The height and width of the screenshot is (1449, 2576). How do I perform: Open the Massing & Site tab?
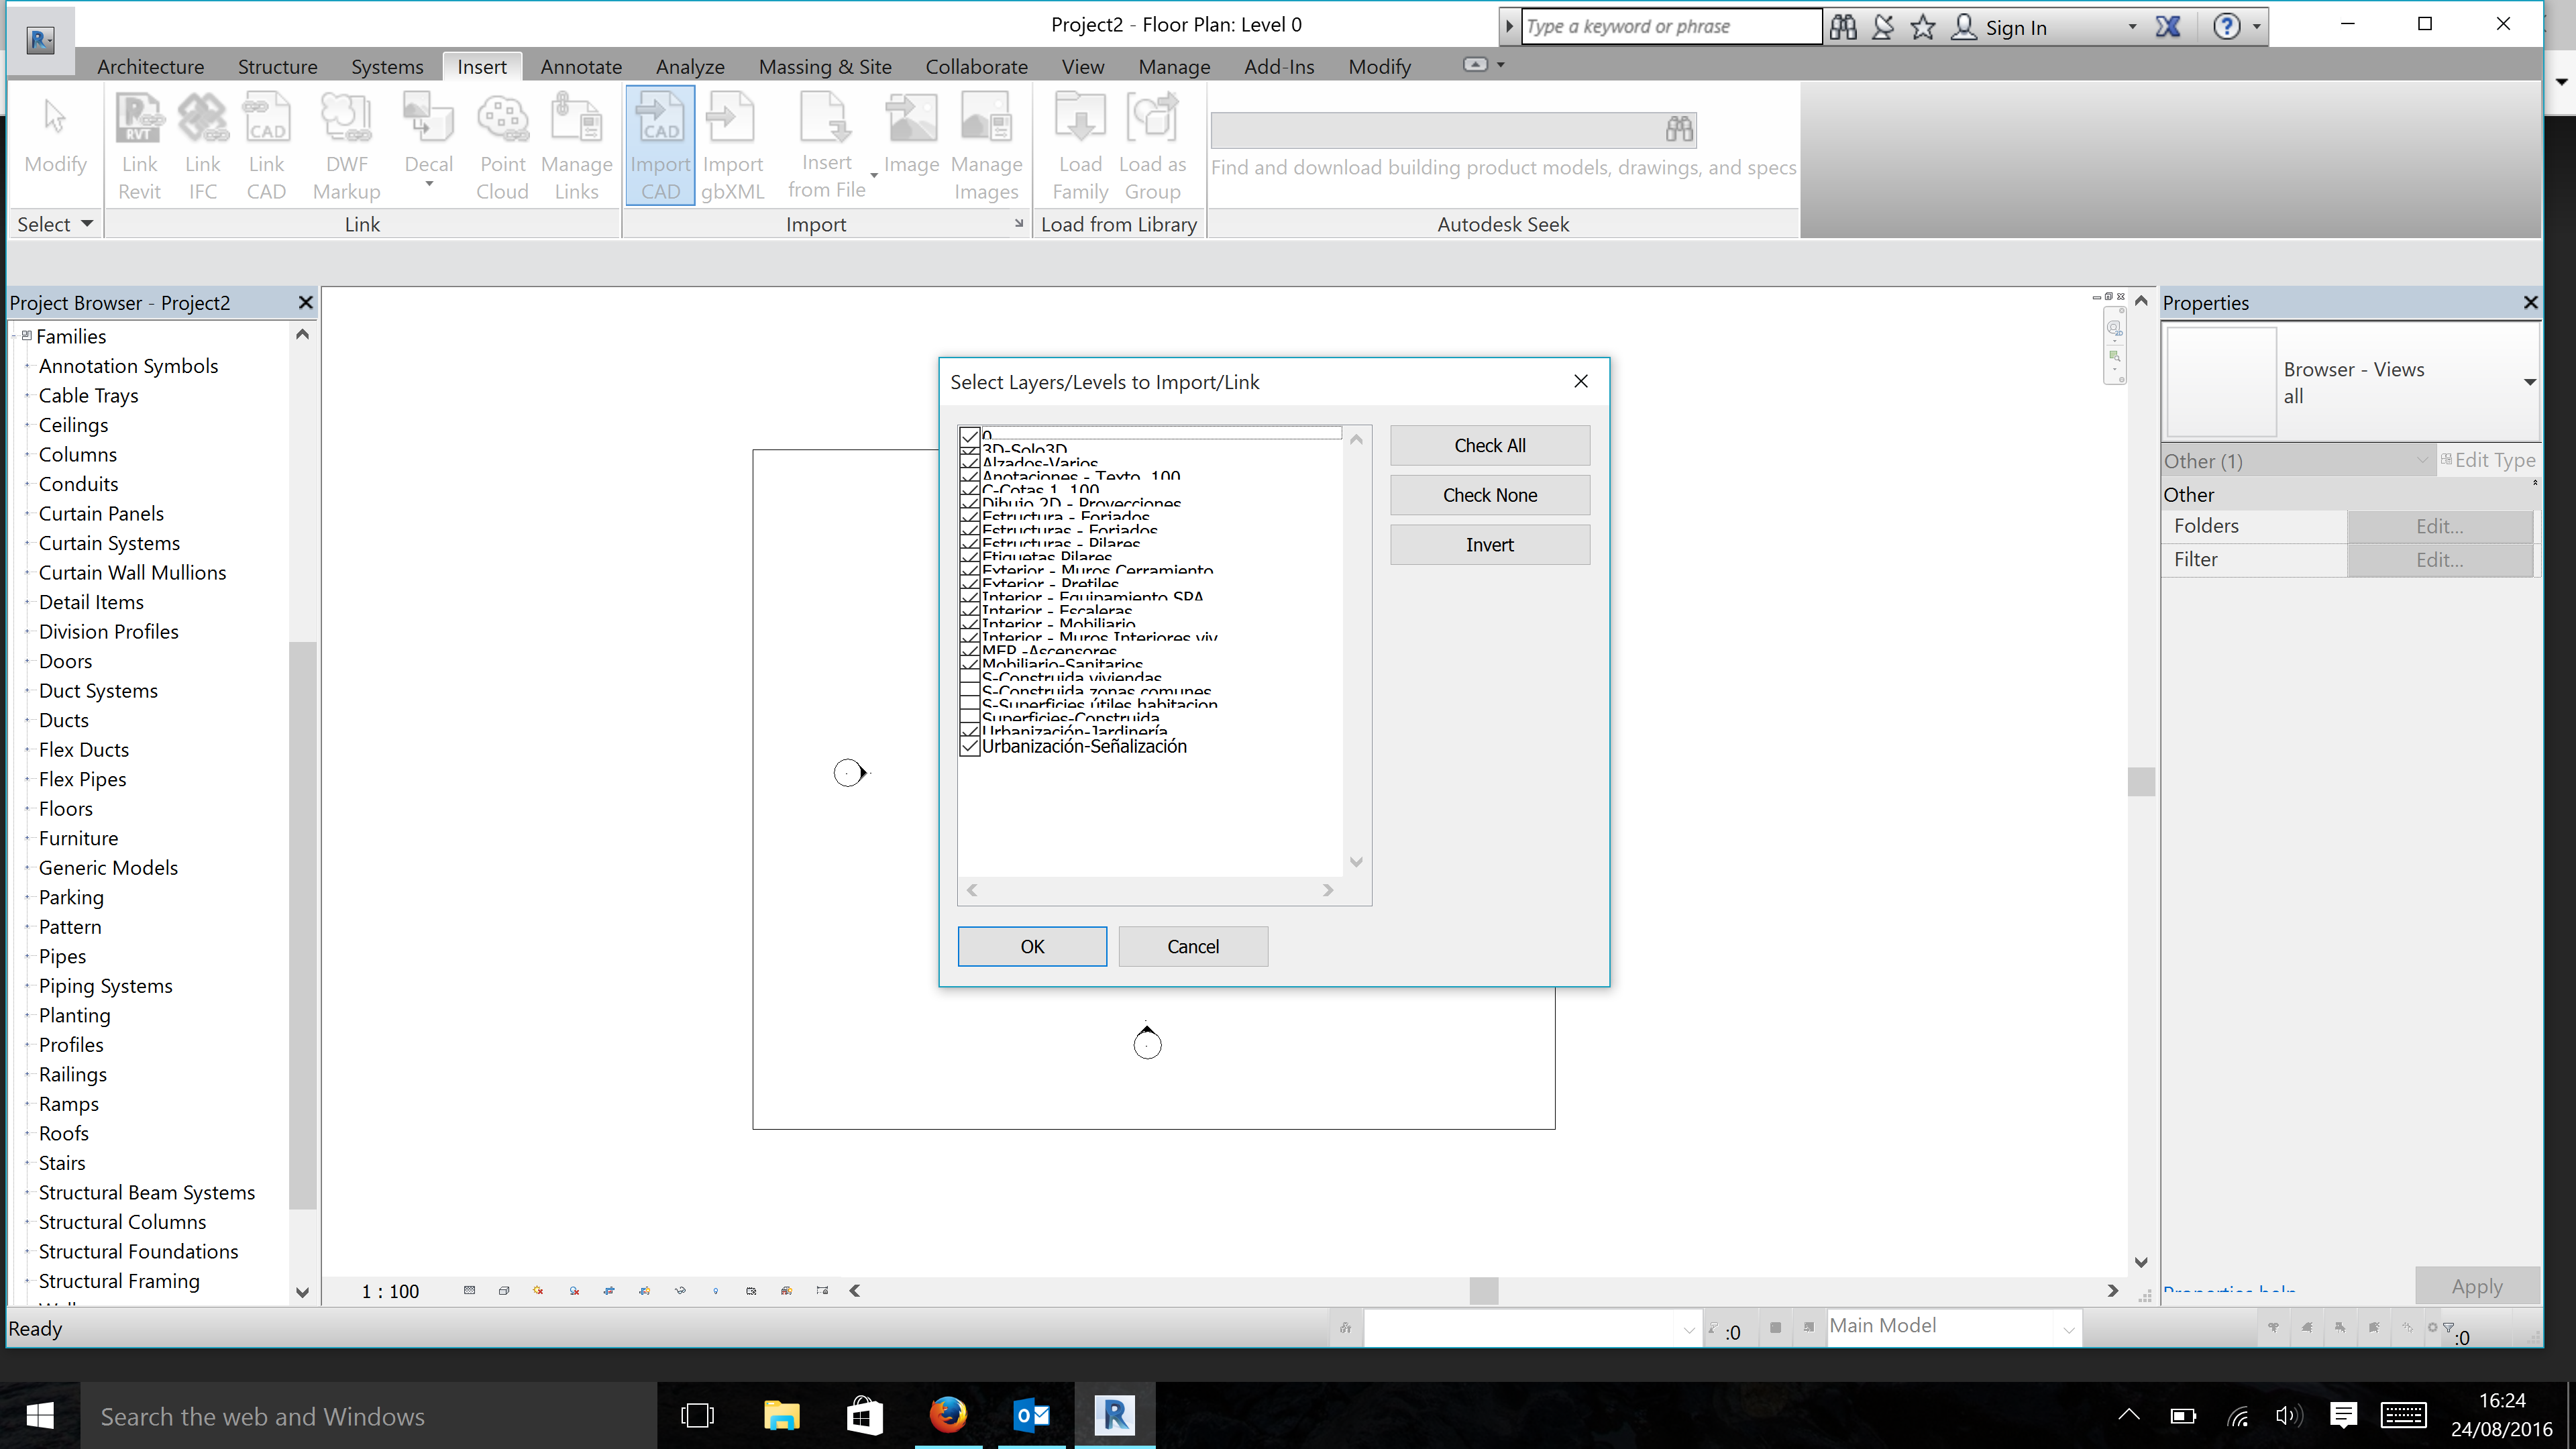pyautogui.click(x=825, y=66)
